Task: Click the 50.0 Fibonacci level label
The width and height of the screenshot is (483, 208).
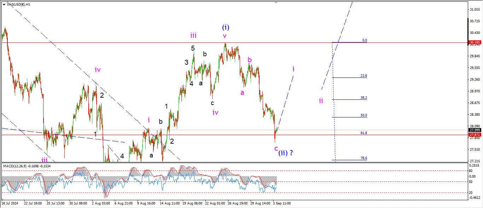Action: click(363, 115)
